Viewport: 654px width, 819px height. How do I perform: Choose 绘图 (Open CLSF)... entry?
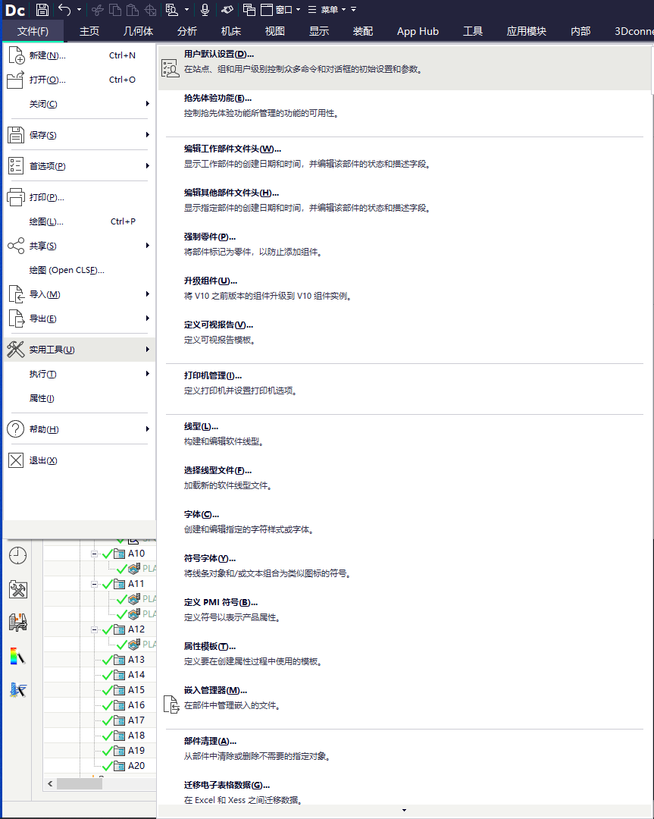coord(79,270)
